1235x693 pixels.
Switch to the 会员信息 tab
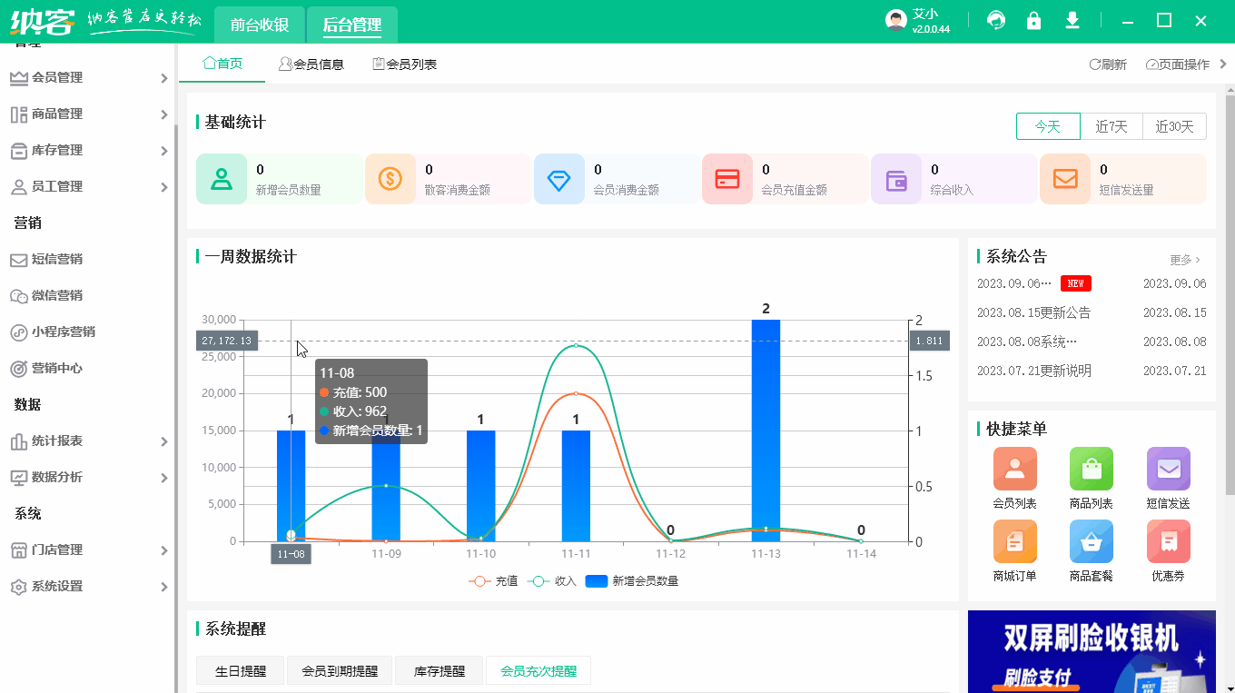pyautogui.click(x=311, y=64)
